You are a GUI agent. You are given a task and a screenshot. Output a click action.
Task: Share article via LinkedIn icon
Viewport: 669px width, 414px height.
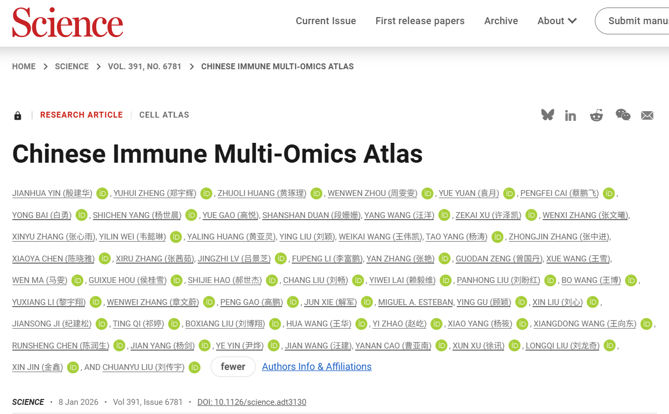click(571, 115)
